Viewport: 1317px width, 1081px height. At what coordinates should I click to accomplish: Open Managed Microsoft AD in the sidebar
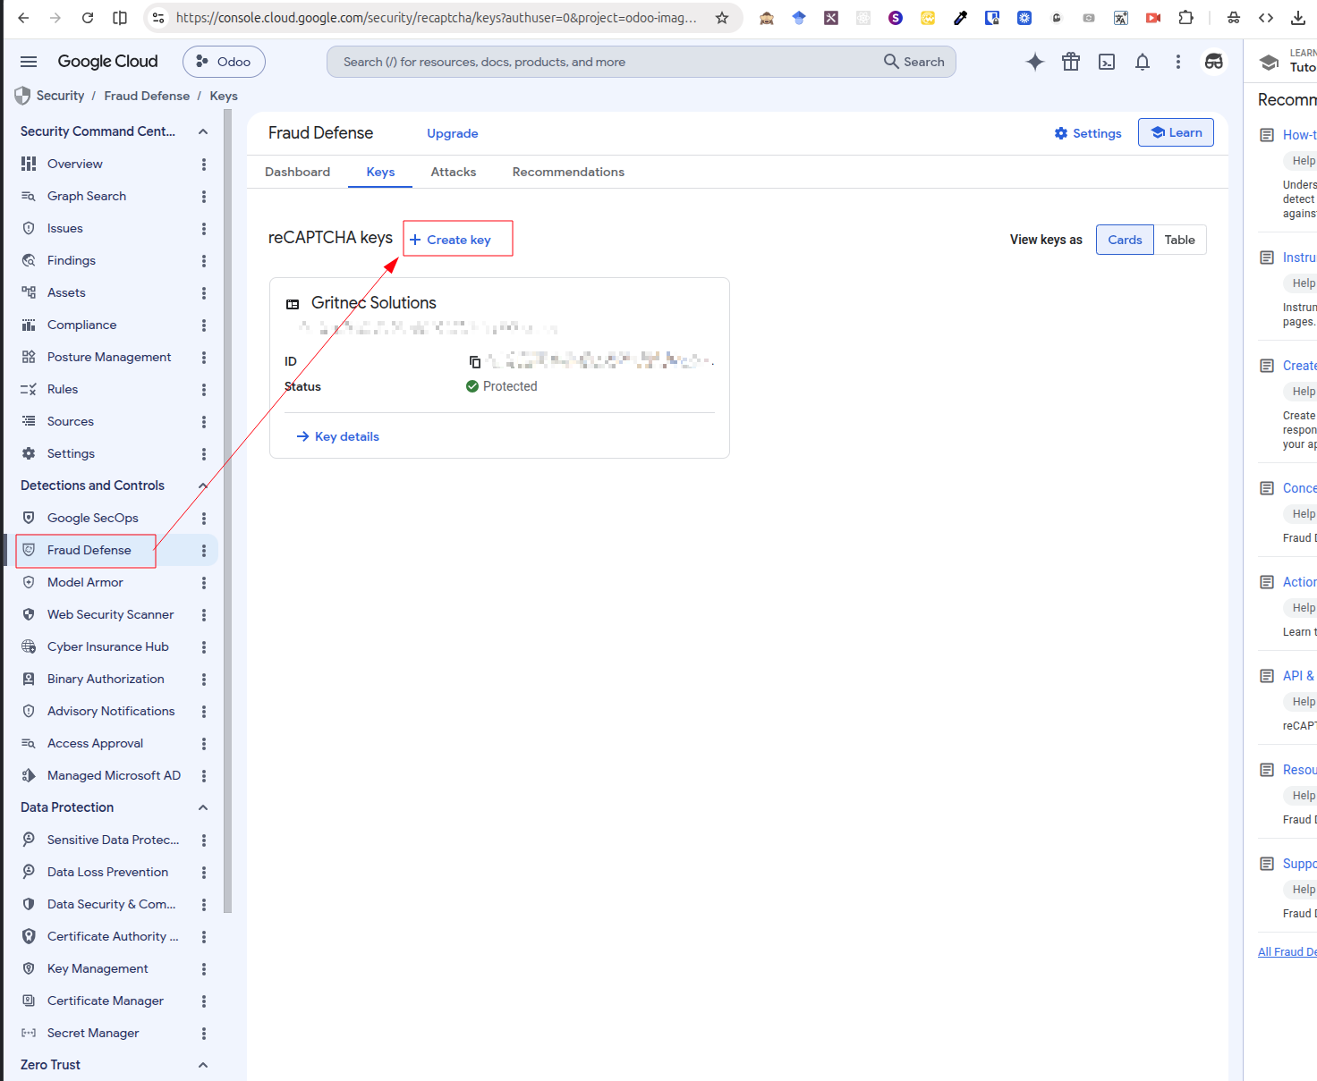coord(114,775)
